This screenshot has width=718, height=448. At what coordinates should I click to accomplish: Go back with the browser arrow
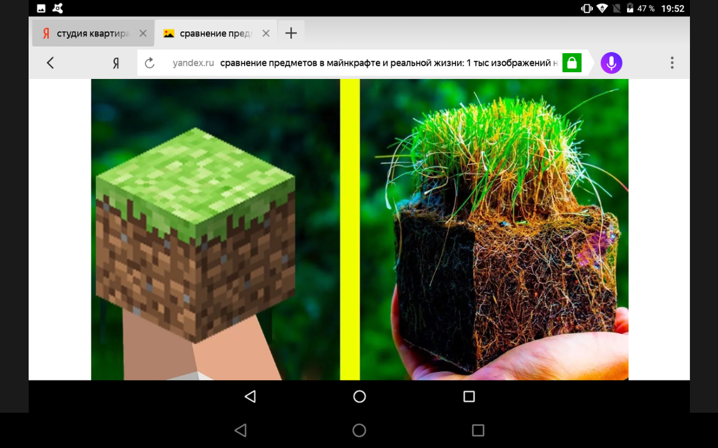pyautogui.click(x=50, y=63)
